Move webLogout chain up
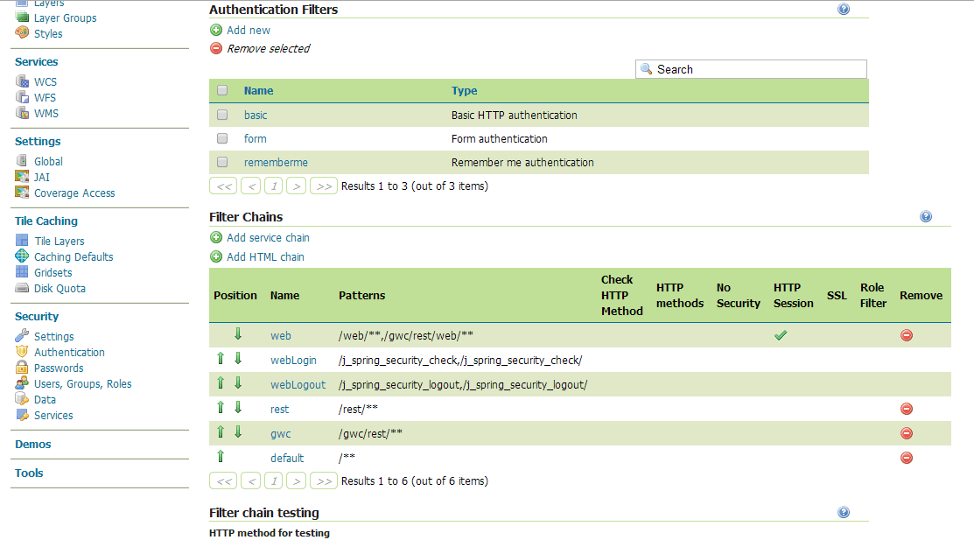 [x=221, y=382]
